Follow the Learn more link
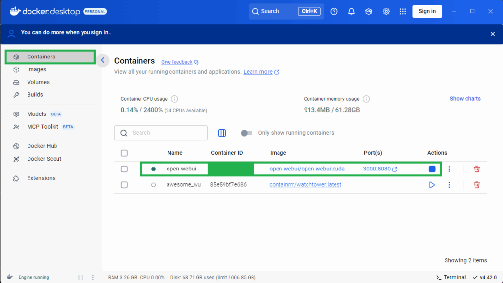Image resolution: width=503 pixels, height=283 pixels. click(x=257, y=72)
